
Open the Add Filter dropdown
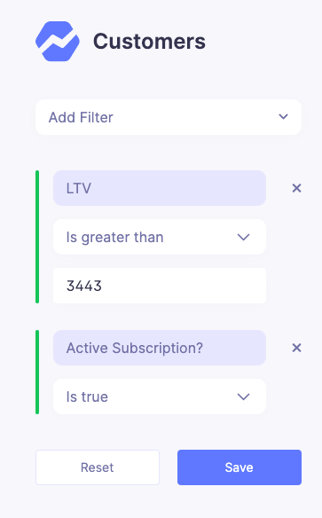pos(169,117)
